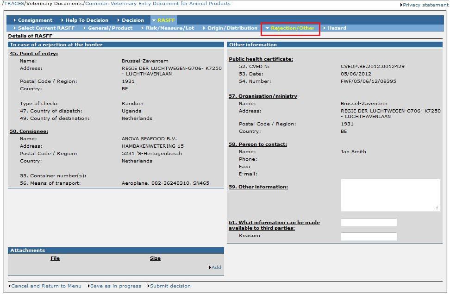The image size is (450, 294).
Task: Select consignee name ANOVA SEAFOOD B.V.
Action: [149, 139]
